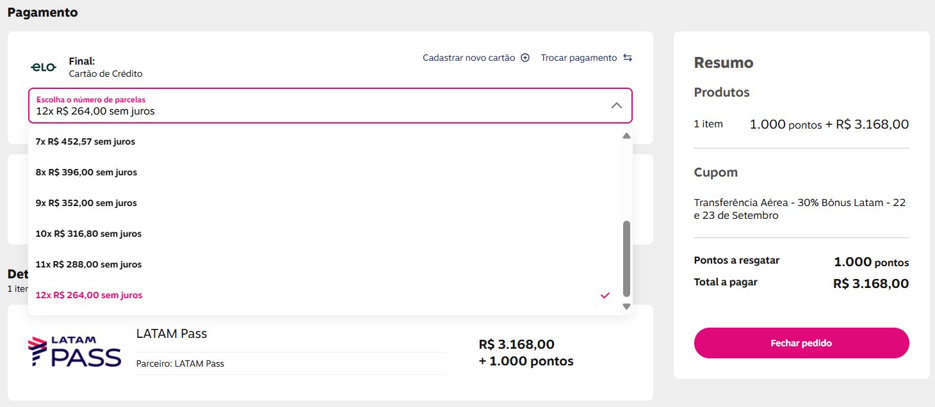Click the scrollbar down arrow in installments list
Viewport: 935px width, 407px height.
pos(626,307)
